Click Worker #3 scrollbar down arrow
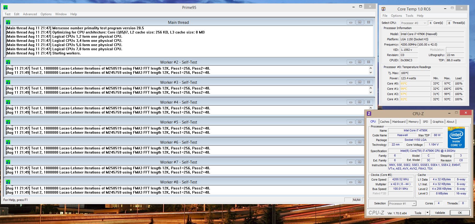 pos(371,92)
